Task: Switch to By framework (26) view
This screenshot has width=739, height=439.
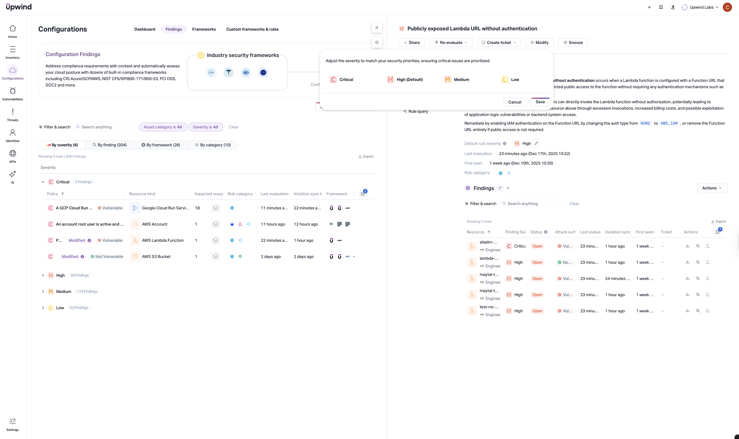Action: click(160, 145)
